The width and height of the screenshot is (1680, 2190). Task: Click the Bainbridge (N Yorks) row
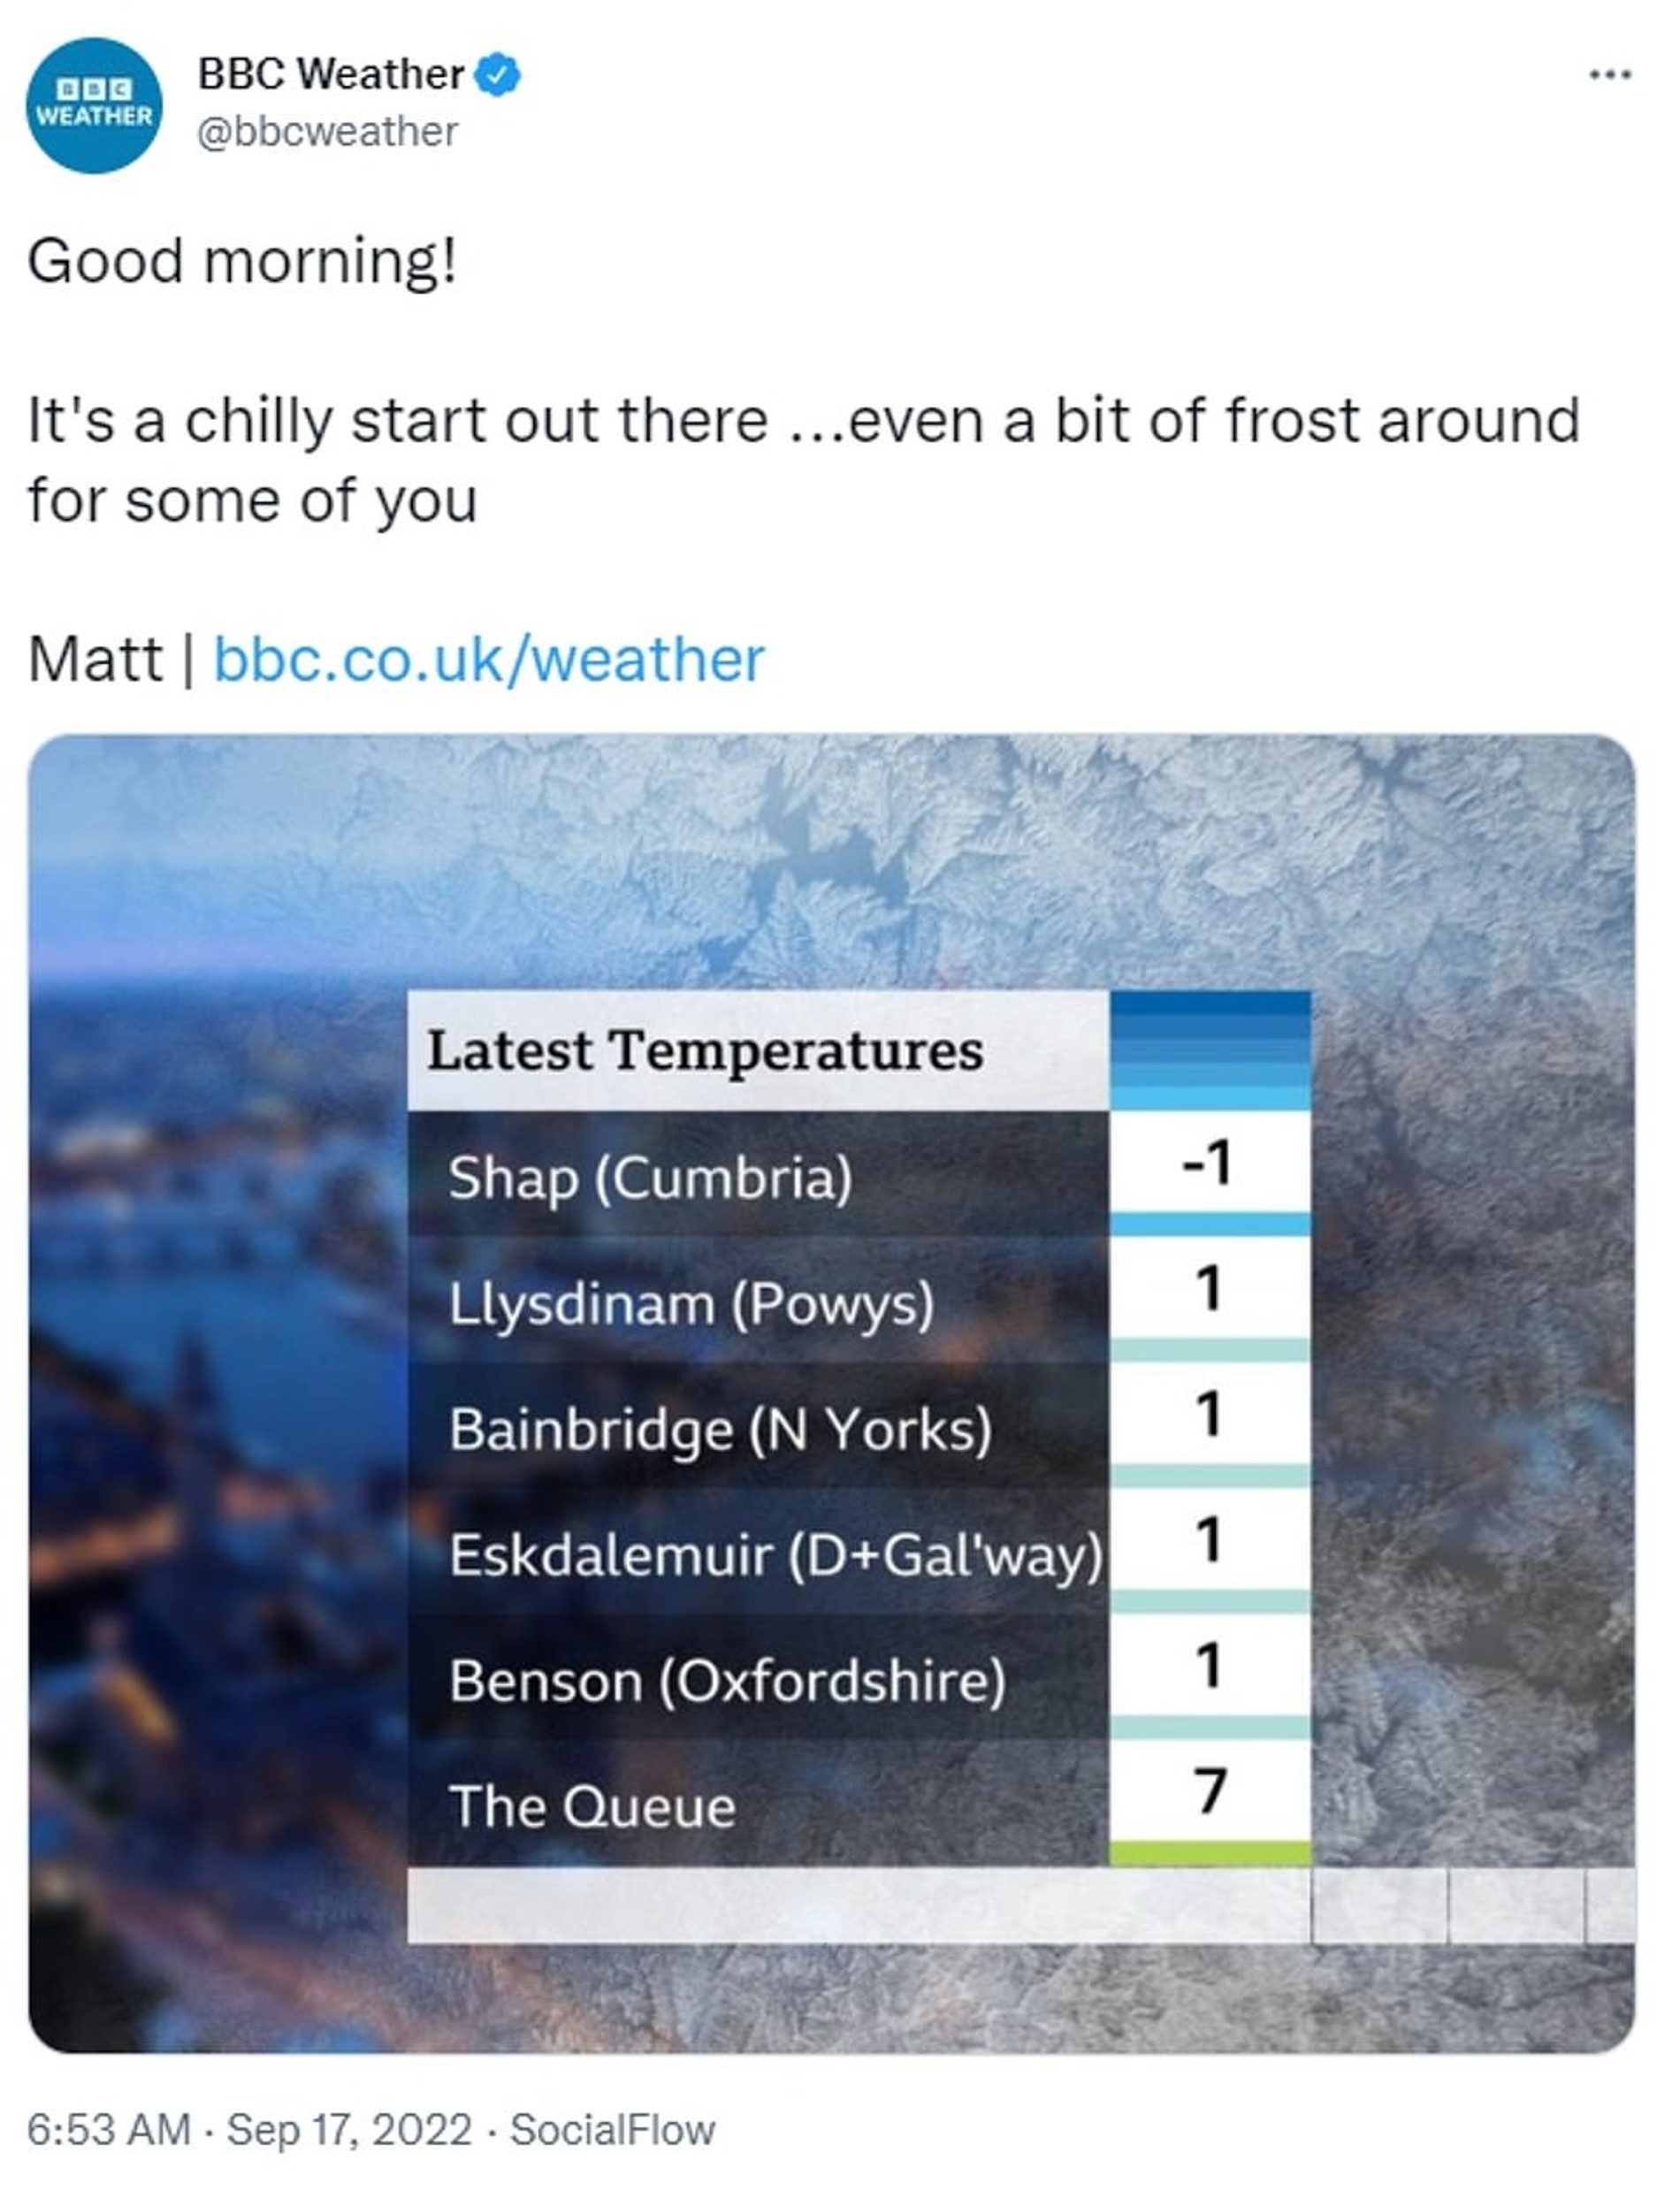click(720, 1429)
